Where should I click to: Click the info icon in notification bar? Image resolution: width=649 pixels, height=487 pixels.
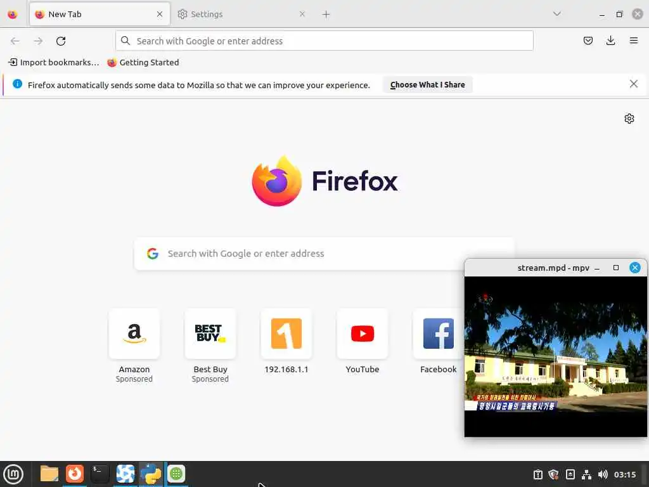click(17, 84)
